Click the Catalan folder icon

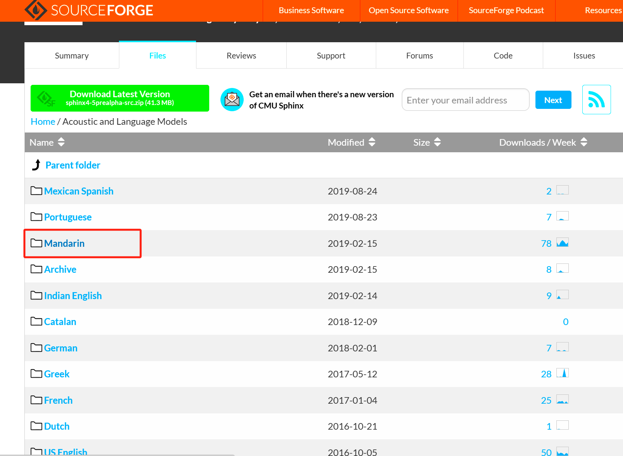pyautogui.click(x=36, y=321)
